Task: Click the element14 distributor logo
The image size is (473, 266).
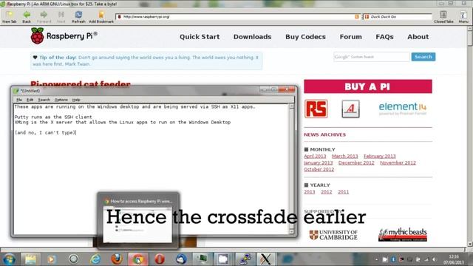Action: point(402,109)
